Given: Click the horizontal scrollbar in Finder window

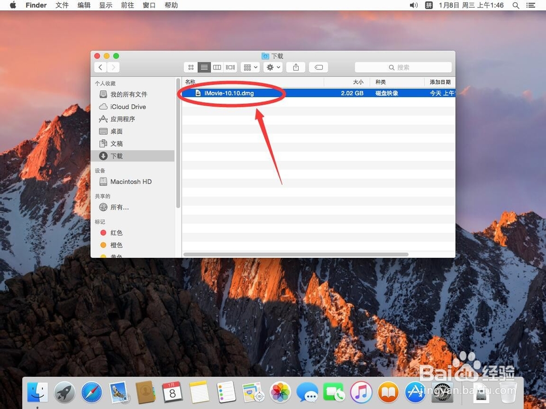Looking at the screenshot, I should tap(295, 254).
